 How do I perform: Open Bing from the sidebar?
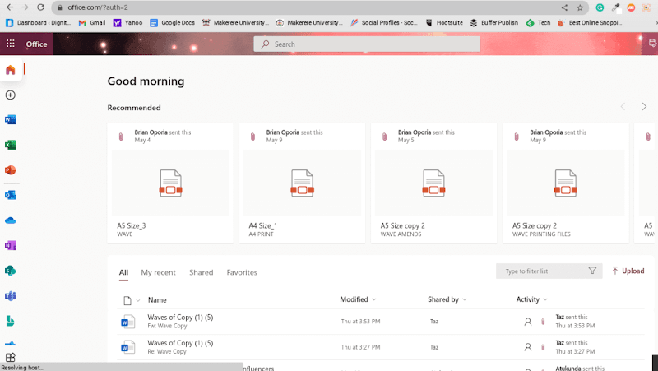point(11,321)
